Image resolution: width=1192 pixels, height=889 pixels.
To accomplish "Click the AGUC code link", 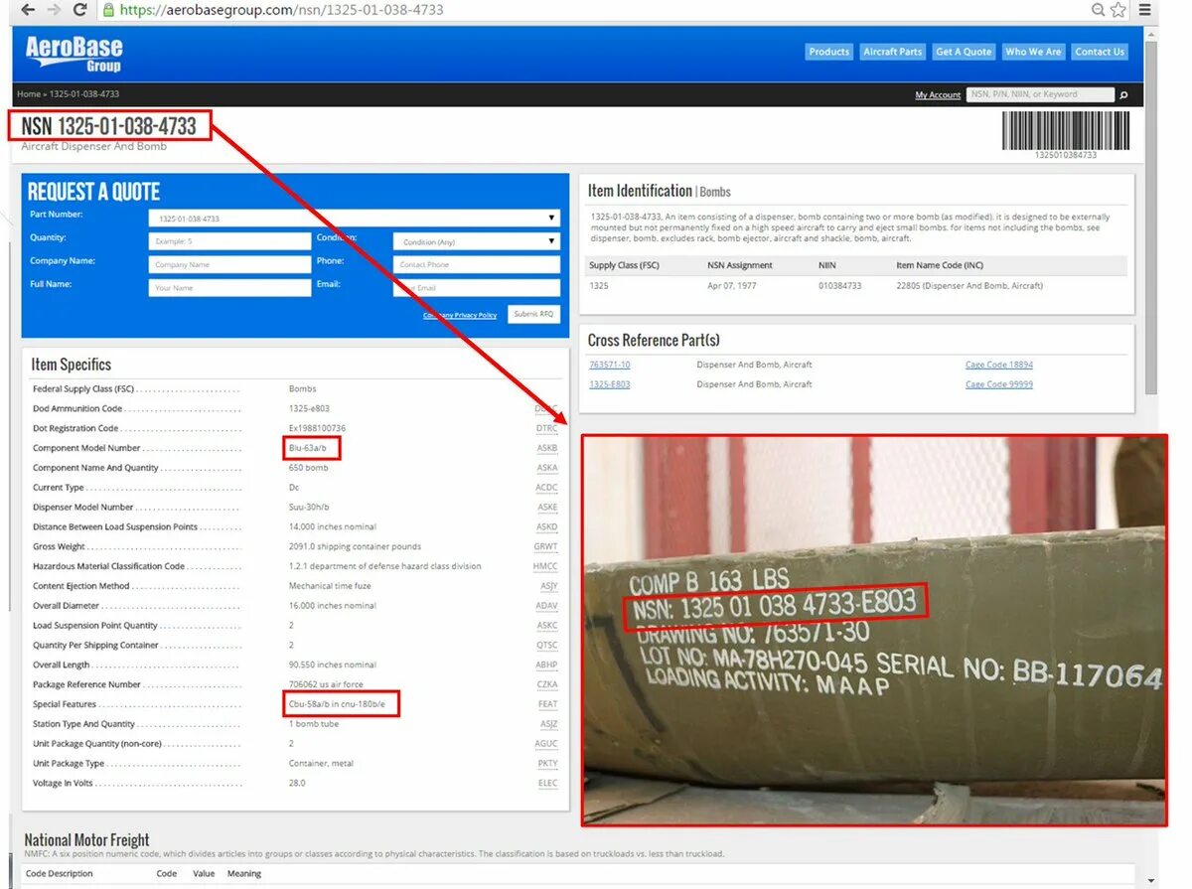I will pos(546,744).
